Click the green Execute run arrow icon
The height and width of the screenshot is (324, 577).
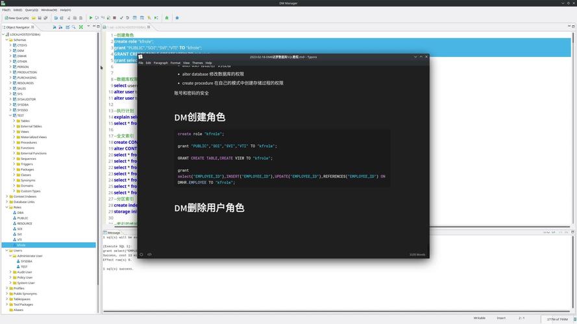(x=90, y=17)
